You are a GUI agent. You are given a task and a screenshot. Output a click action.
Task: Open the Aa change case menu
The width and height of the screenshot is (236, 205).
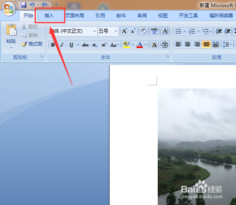pos(114,45)
